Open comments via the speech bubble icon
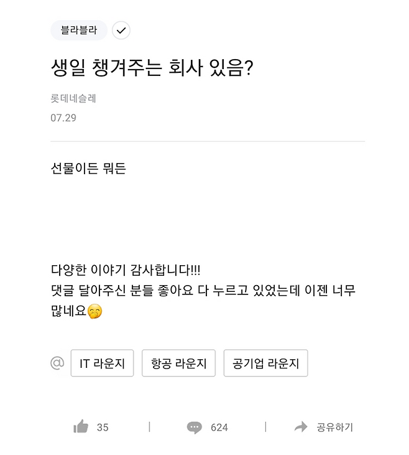The height and width of the screenshot is (455, 409). pos(195,427)
